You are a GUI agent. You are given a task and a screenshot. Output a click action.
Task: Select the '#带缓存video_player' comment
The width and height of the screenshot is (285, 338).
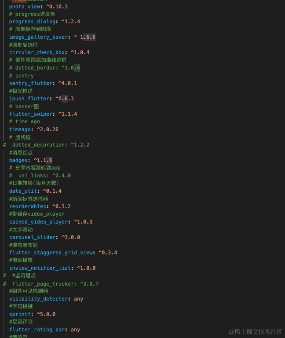(x=37, y=214)
